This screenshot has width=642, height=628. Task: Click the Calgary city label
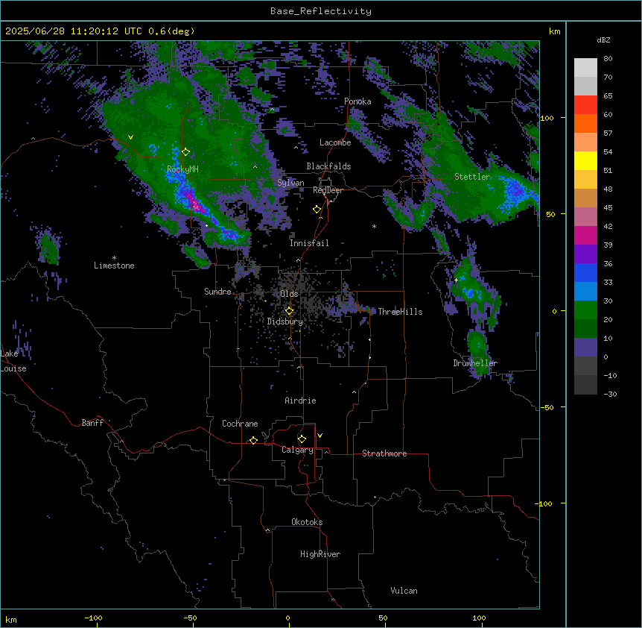[x=297, y=450]
